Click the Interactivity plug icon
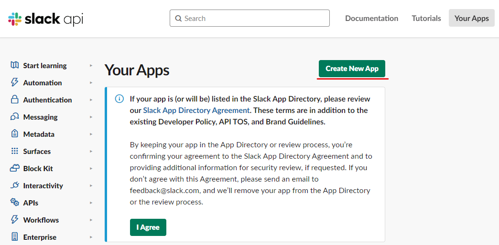 (x=15, y=185)
